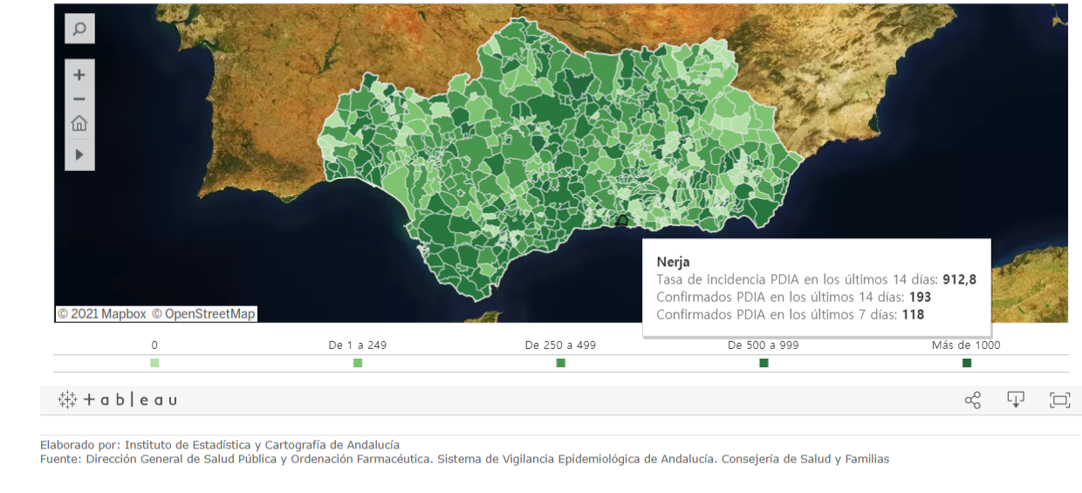Click the 'De 500 a 999' legend label
Viewport: 1082px width, 493px height.
764,345
